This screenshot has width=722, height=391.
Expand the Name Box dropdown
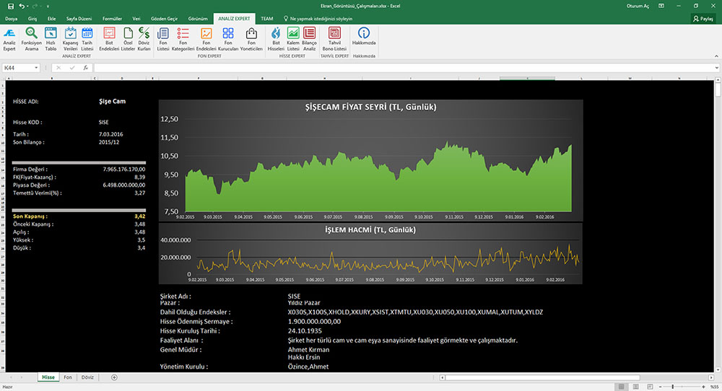(x=36, y=68)
